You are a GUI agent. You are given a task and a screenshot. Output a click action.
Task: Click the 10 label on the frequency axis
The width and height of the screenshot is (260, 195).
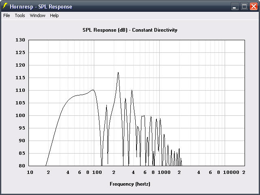click(x=30, y=172)
